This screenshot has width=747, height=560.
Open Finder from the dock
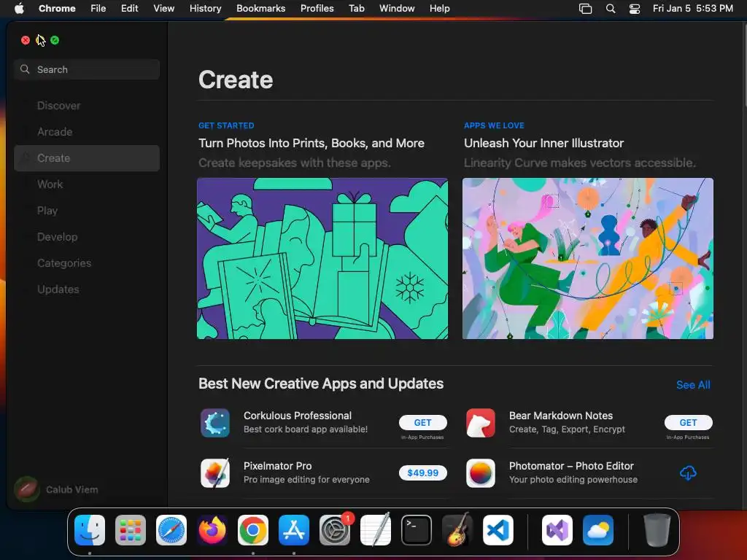click(x=90, y=530)
